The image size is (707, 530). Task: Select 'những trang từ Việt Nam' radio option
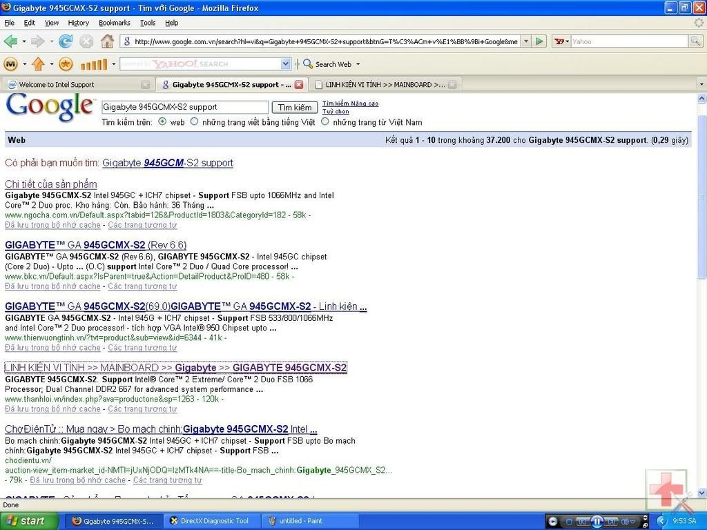325,121
